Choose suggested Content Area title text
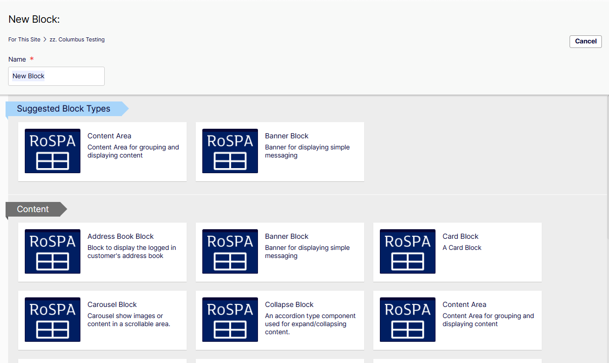 [109, 136]
